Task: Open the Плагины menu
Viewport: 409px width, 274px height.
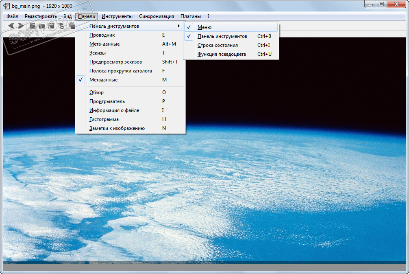Action: [191, 16]
